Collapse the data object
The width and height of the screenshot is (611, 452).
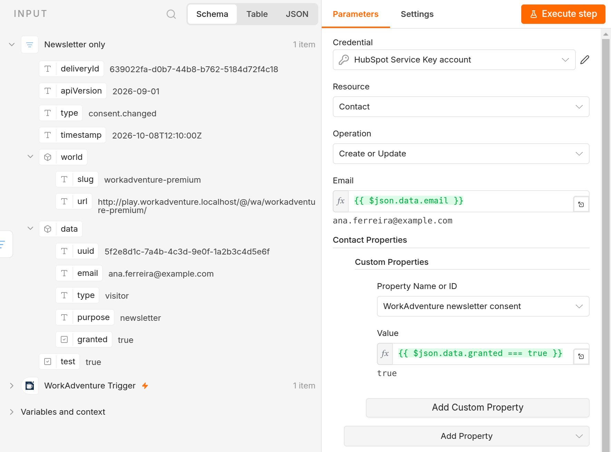coord(30,228)
